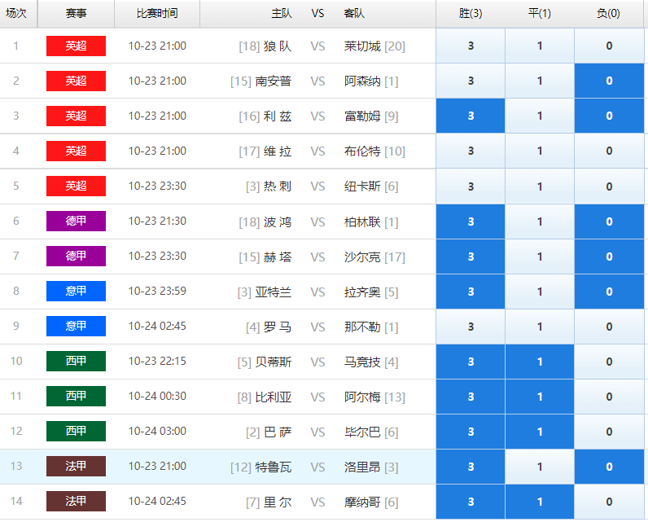The height and width of the screenshot is (522, 648).
Task: Click home team 比利亚
Action: [x=274, y=397]
